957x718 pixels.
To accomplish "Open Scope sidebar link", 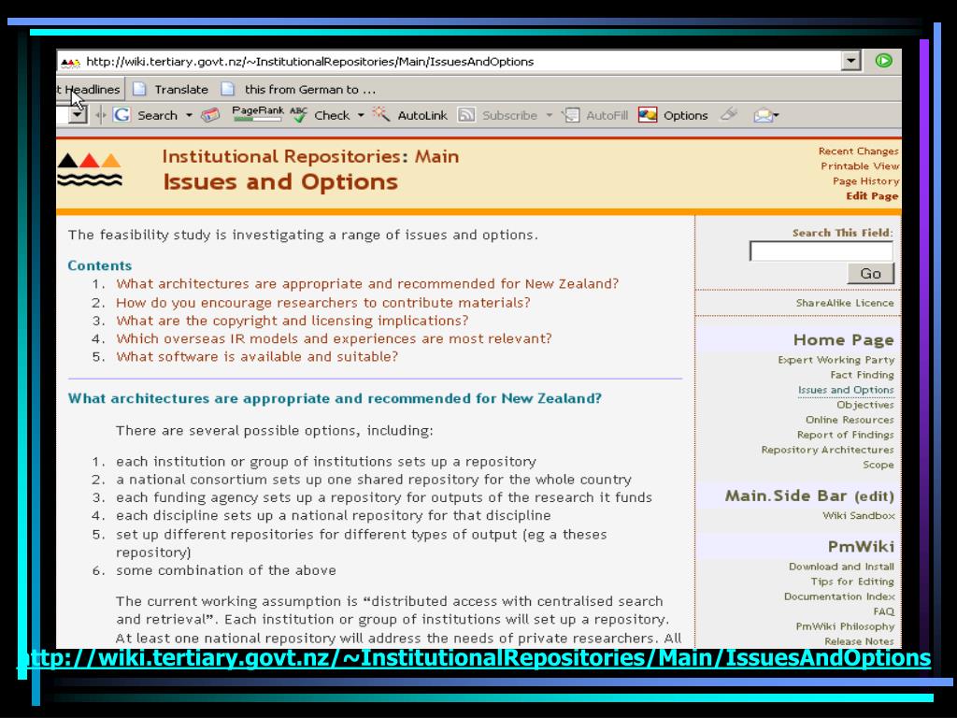I will pyautogui.click(x=878, y=465).
